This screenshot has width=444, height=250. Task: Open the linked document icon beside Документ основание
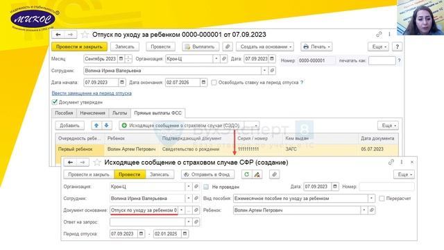point(196,210)
